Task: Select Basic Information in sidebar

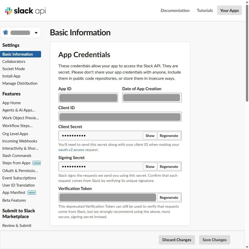Action: (x=21, y=54)
